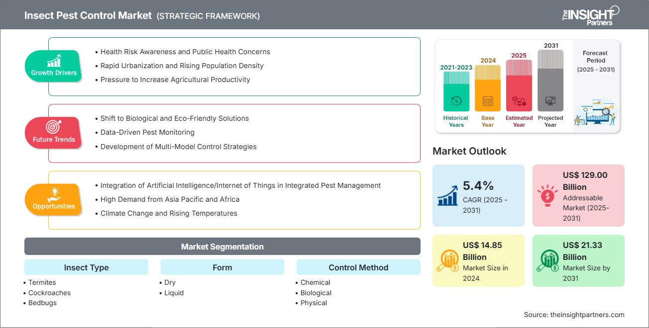Click the Opportunities lightbulb hand icon
Screen dimensions: 649x328
pyautogui.click(x=54, y=194)
